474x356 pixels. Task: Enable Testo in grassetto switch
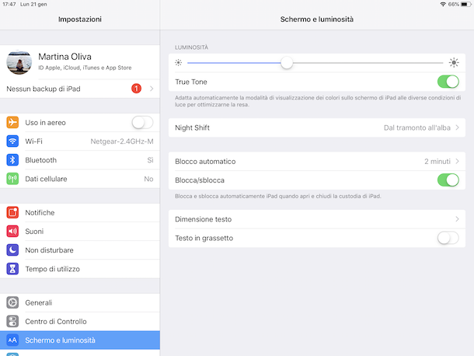tap(448, 238)
